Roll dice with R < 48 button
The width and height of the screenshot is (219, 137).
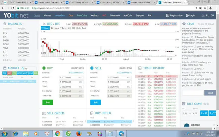204,113
